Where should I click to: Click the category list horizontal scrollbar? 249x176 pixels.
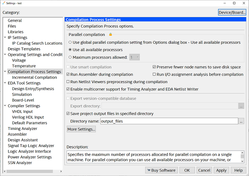30,171
